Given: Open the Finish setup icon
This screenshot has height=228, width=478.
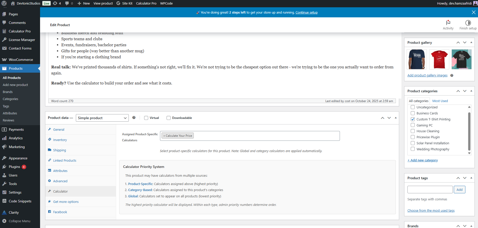Looking at the screenshot, I should coord(468,23).
